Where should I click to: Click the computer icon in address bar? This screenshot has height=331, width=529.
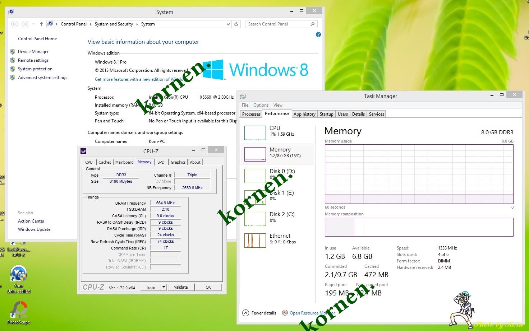[x=51, y=24]
